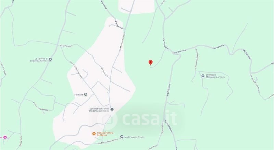Open the Madonna dei Boschi place label

pos(134,137)
